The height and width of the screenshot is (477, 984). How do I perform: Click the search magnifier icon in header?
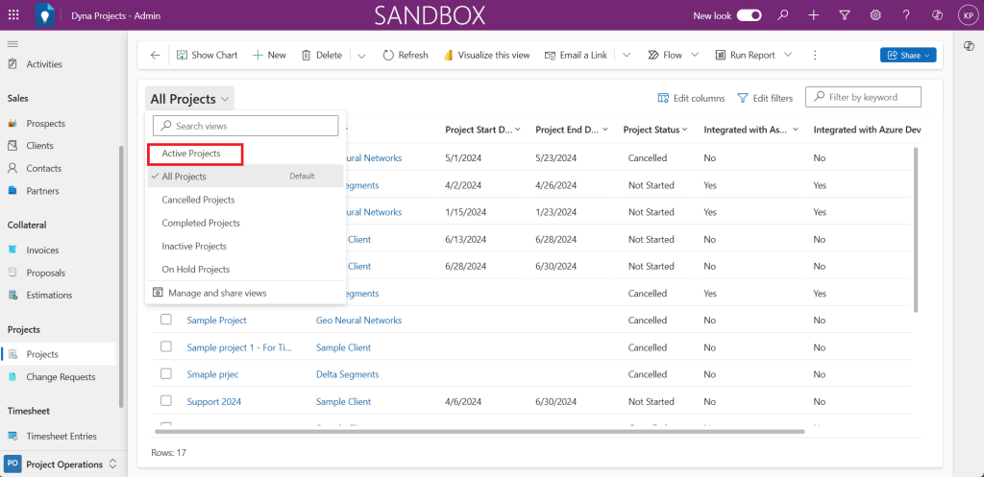(783, 15)
